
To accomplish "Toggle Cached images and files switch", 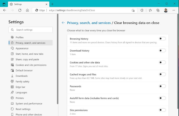I will point(162,74).
